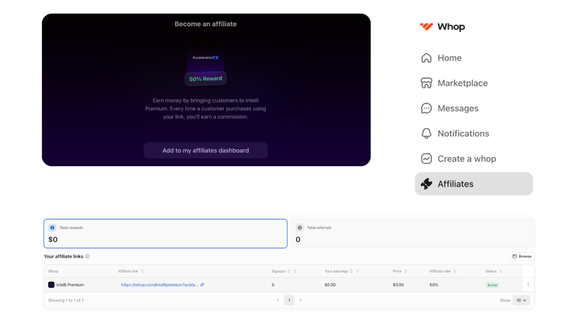Open the whop.com/intellipremium affiliate link

pos(159,285)
